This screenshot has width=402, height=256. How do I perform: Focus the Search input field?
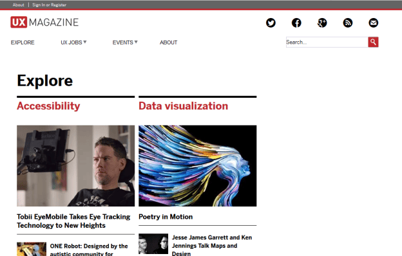point(327,42)
